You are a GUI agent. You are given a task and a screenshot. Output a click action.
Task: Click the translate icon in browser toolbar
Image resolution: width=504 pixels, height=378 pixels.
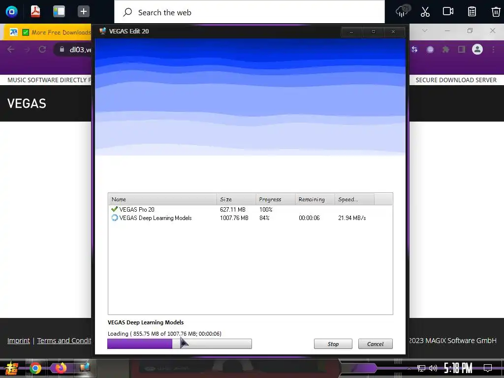coord(414,49)
